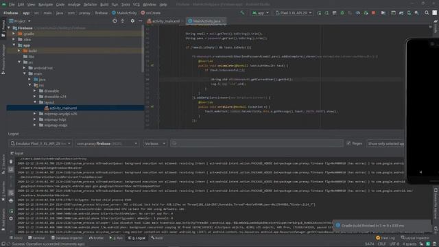This screenshot has height=247, width=439.
Task: Click the onCreate breadcrumb in navigation bar
Action: point(151,13)
